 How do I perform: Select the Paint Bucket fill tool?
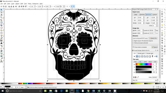pos(1,51)
